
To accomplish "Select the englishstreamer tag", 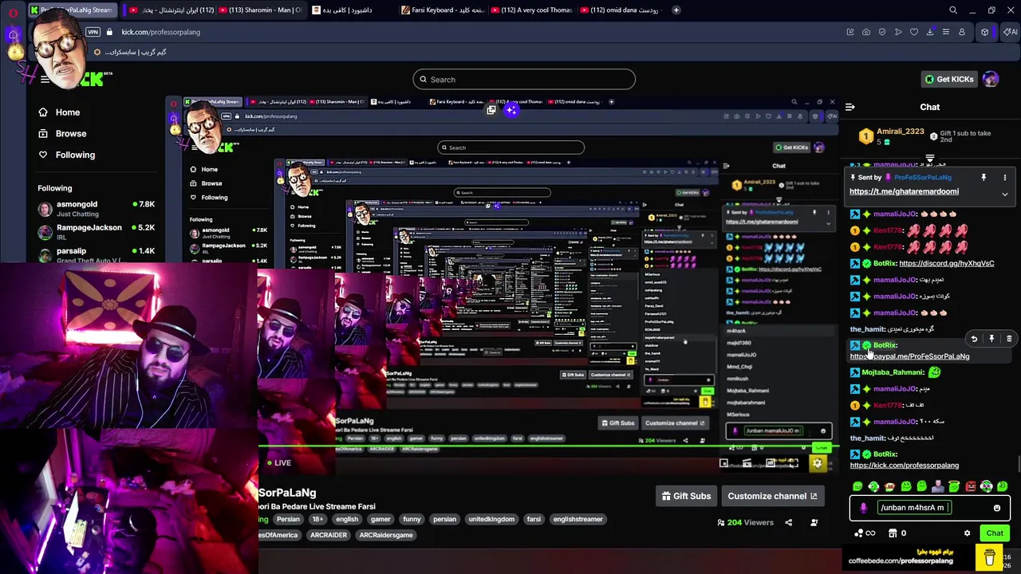I will (x=578, y=519).
